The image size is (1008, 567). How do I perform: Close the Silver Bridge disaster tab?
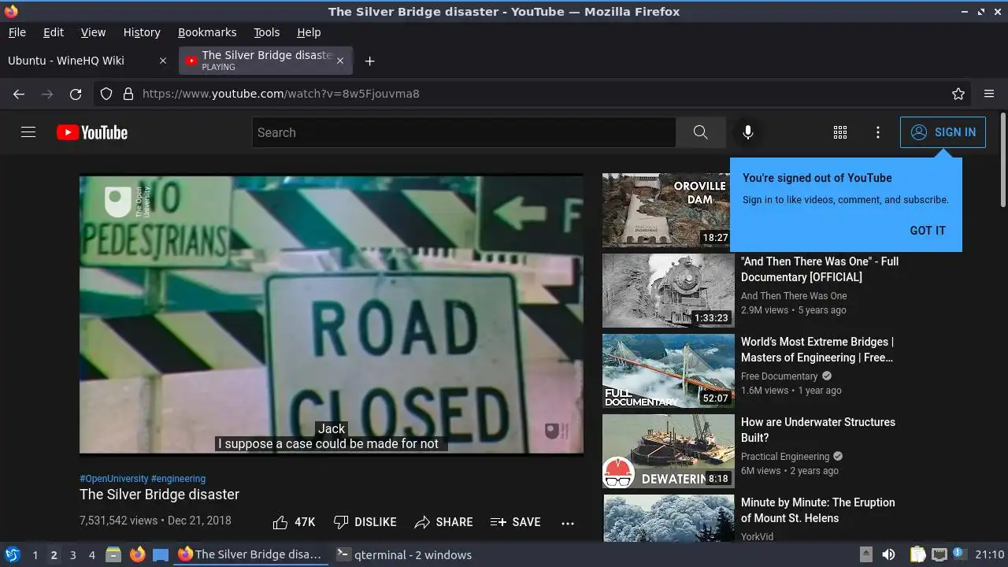pyautogui.click(x=340, y=61)
